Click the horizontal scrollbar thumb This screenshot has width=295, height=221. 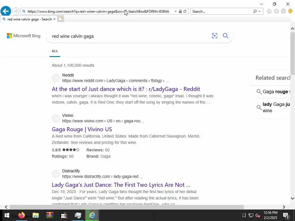click(x=127, y=207)
